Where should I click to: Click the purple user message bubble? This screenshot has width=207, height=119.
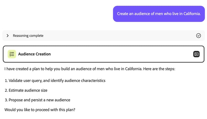[159, 14]
